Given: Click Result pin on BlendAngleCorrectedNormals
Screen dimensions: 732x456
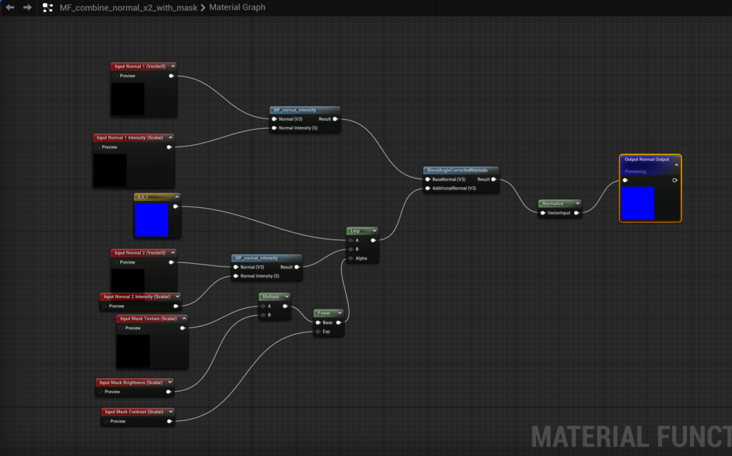Looking at the screenshot, I should (493, 179).
